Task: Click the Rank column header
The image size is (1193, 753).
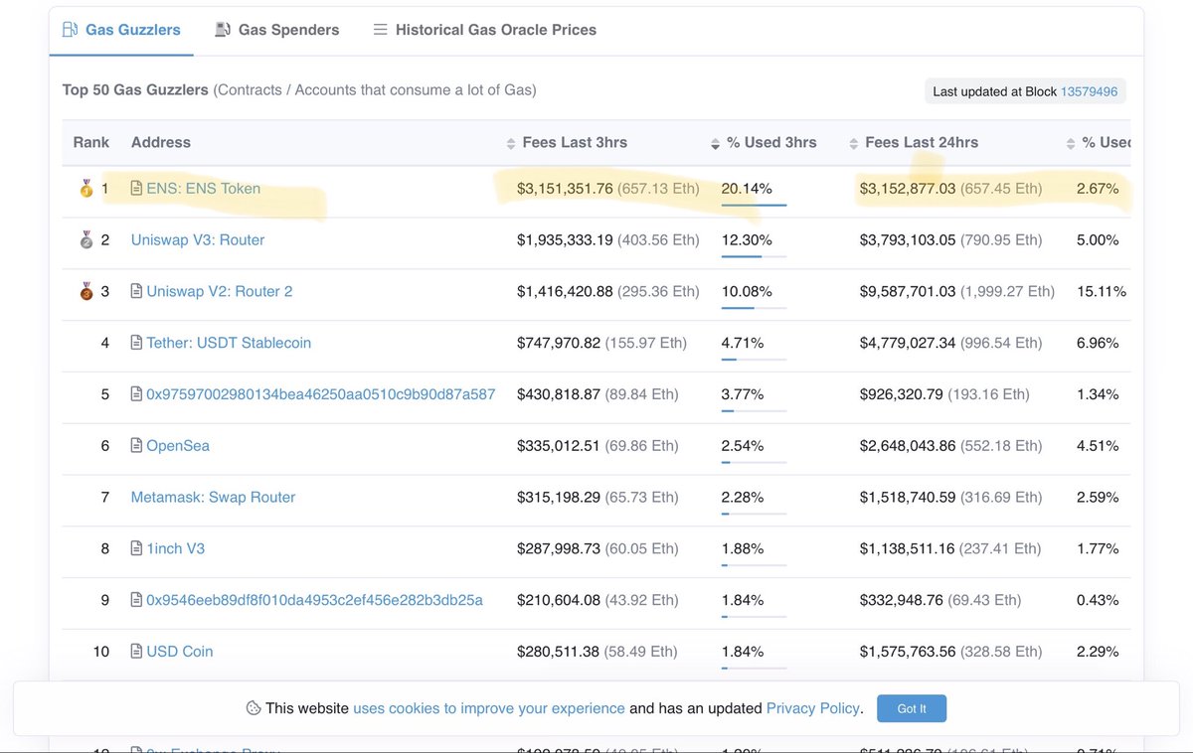Action: (91, 143)
